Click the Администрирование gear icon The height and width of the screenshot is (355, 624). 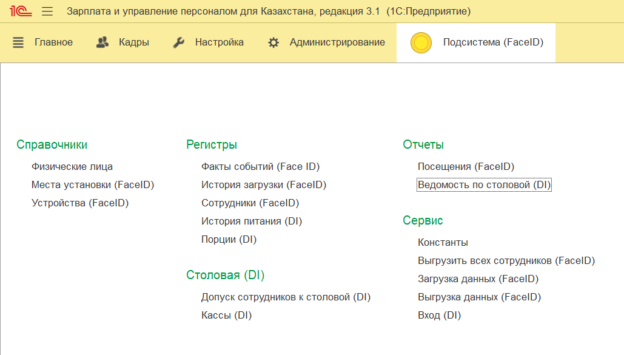click(273, 42)
